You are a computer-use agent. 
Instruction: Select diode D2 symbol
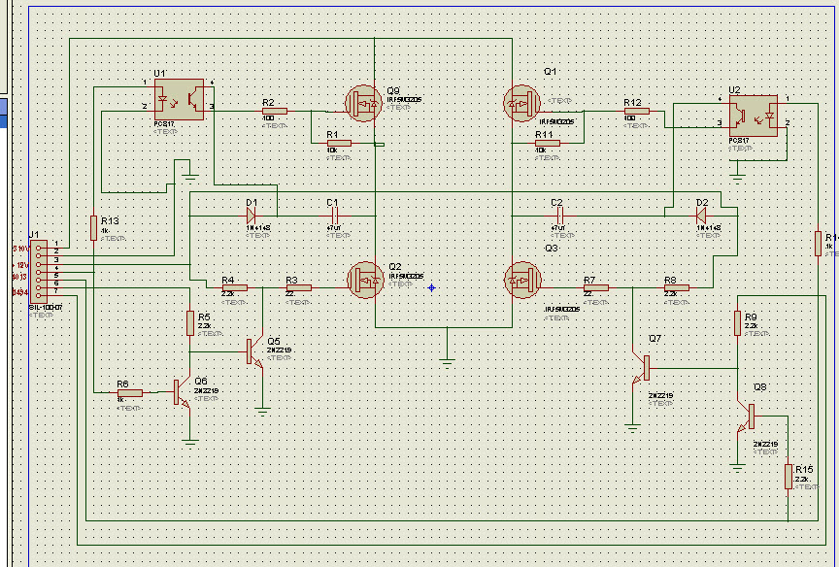(x=701, y=217)
